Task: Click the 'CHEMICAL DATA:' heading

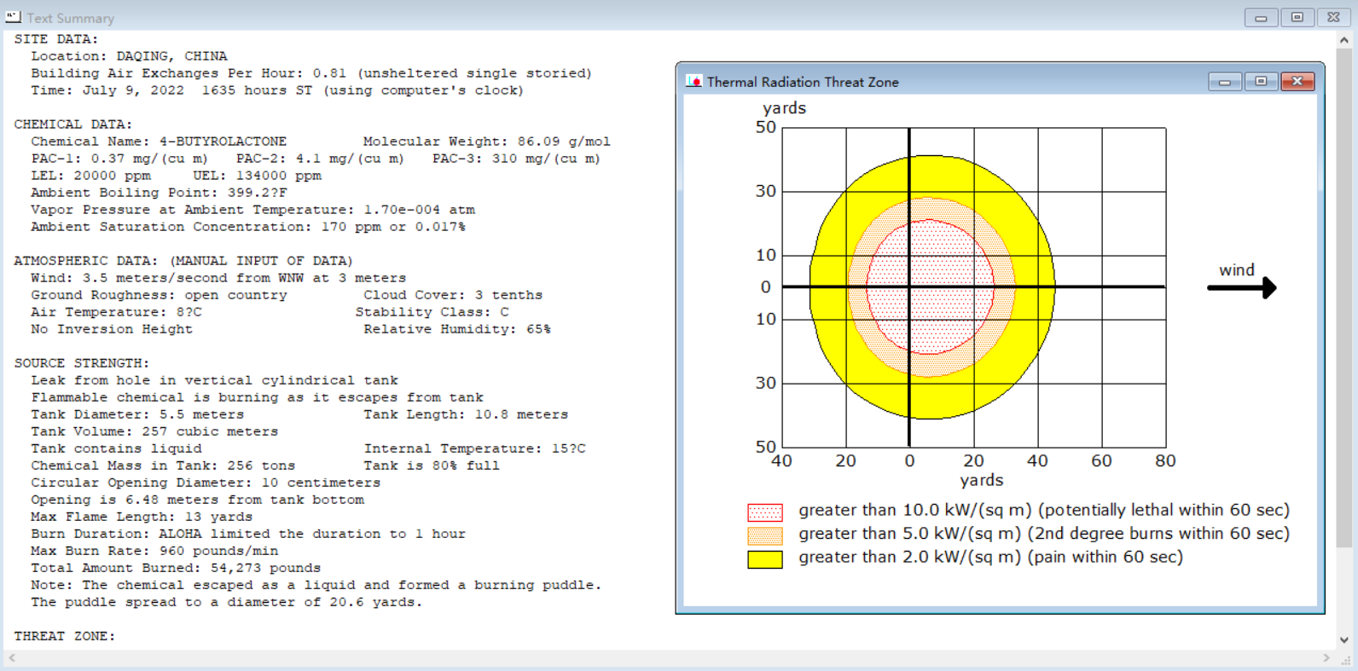Action: [73, 124]
